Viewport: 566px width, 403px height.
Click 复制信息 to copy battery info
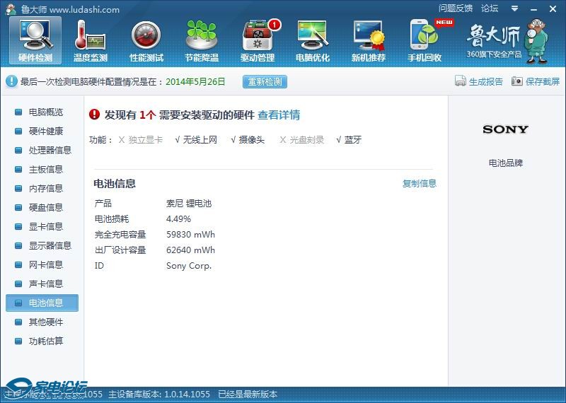420,183
